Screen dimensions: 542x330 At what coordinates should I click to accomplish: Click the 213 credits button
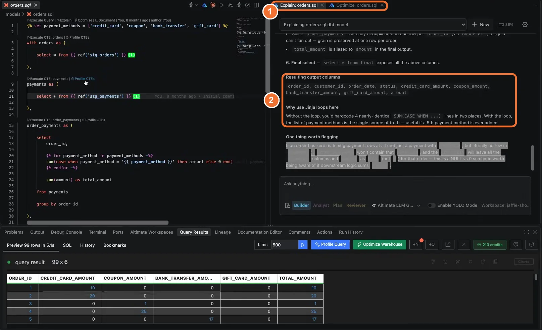coord(490,244)
